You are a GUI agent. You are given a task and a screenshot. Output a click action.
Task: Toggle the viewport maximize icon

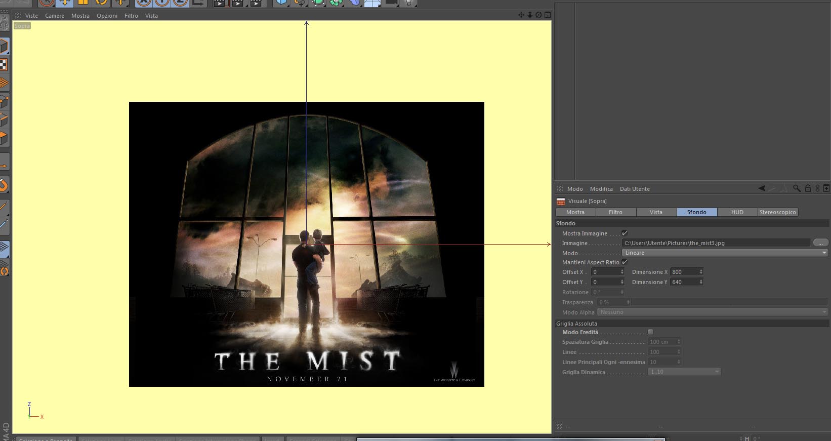(547, 15)
